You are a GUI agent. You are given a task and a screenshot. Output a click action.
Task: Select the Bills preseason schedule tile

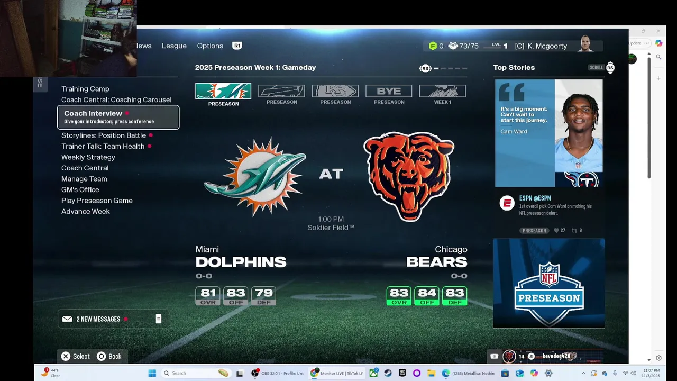tap(281, 91)
